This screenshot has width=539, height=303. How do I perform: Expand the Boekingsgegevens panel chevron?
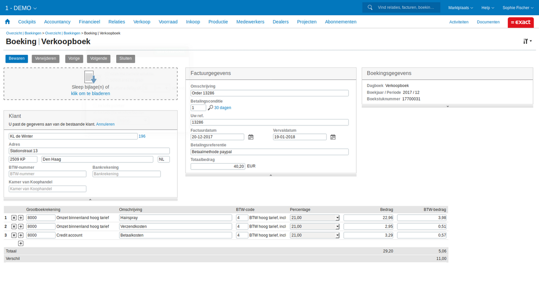[447, 106]
